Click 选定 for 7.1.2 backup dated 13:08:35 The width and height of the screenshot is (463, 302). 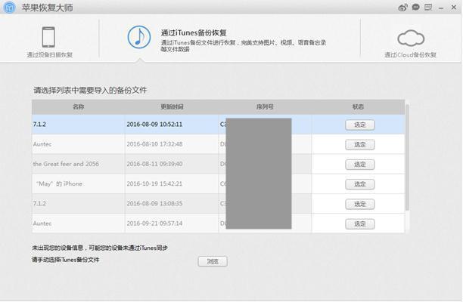tap(360, 204)
